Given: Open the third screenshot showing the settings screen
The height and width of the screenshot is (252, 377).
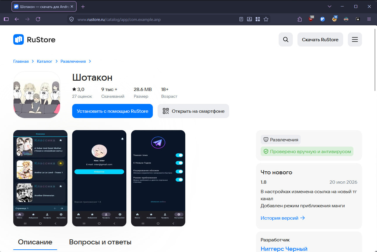Looking at the screenshot, I should click(x=158, y=178).
